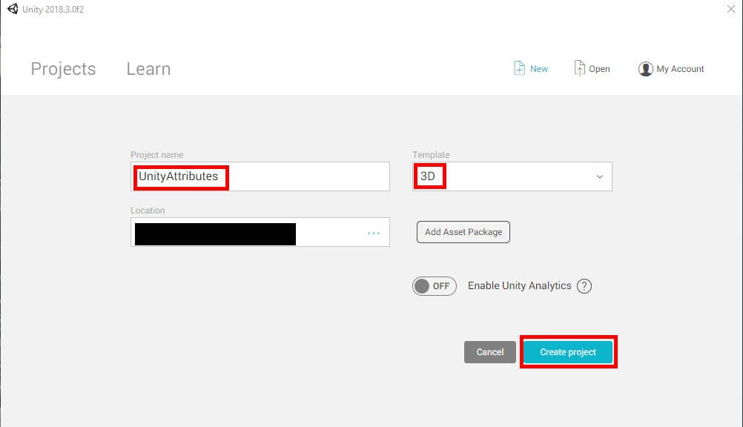
Task: Browse location using three-dots icon
Action: (x=374, y=233)
